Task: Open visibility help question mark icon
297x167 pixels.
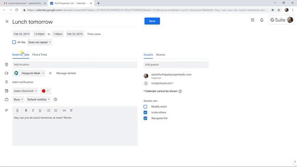Action: pyautogui.click(x=55, y=100)
